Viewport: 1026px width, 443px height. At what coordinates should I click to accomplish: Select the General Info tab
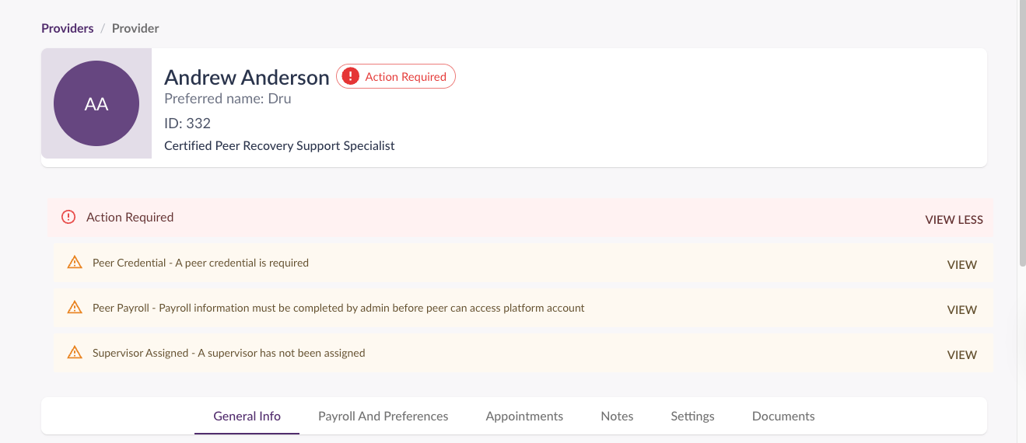(x=247, y=416)
